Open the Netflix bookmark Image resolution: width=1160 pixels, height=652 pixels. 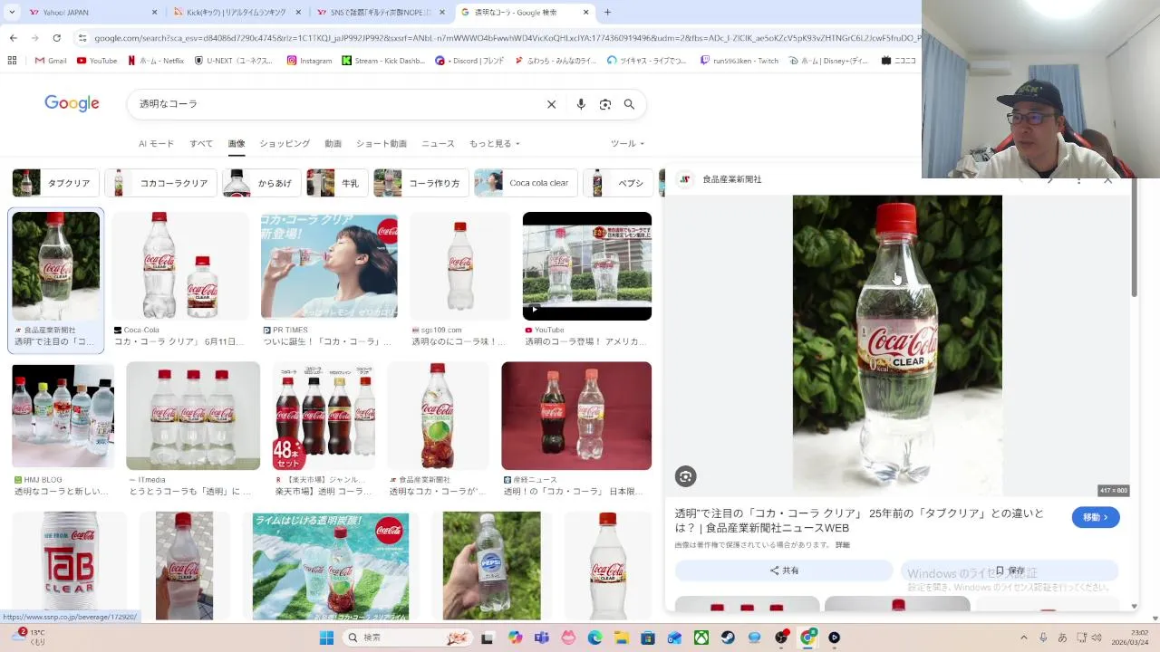[156, 61]
